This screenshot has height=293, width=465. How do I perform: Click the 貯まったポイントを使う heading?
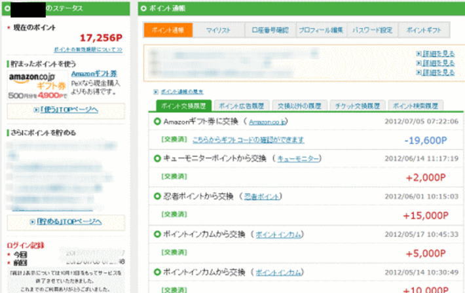point(43,63)
